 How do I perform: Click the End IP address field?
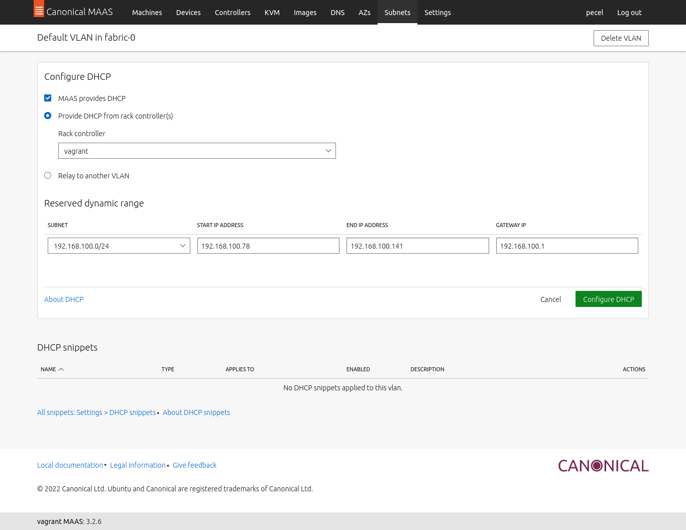[418, 246]
